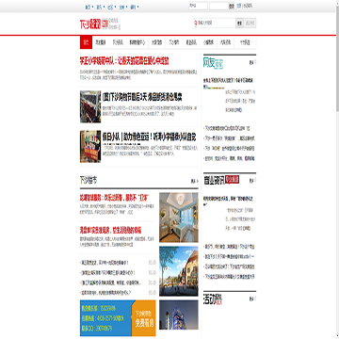This screenshot has height=339, width=339.
Task: Open the red headline ending with 服务不"打烊"
Action: 114,198
